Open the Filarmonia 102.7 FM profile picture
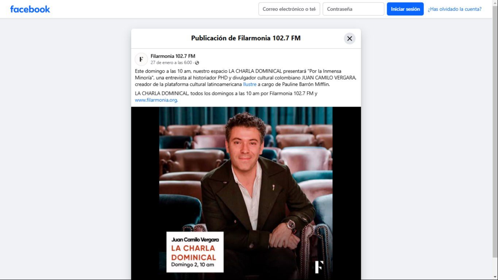Viewport: 498px width, 280px height. tap(141, 59)
